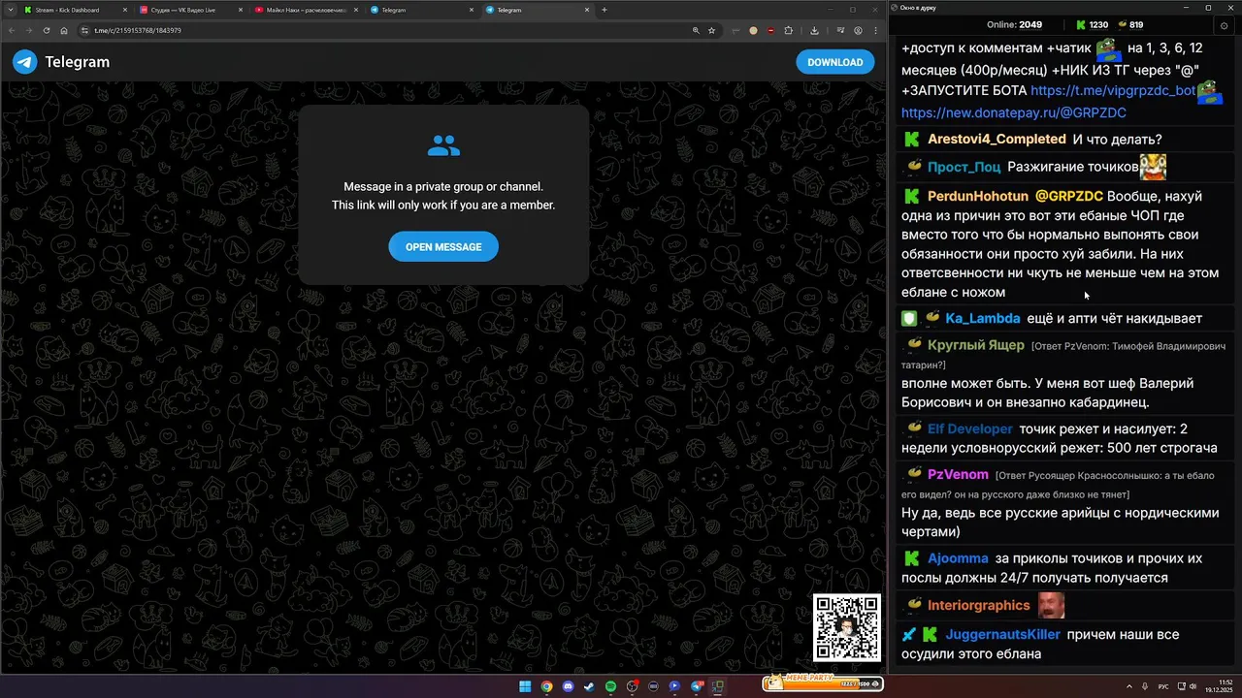Screen dimensions: 1242x698
Task: Click the Online: 2049 counter
Action: click(1014, 25)
